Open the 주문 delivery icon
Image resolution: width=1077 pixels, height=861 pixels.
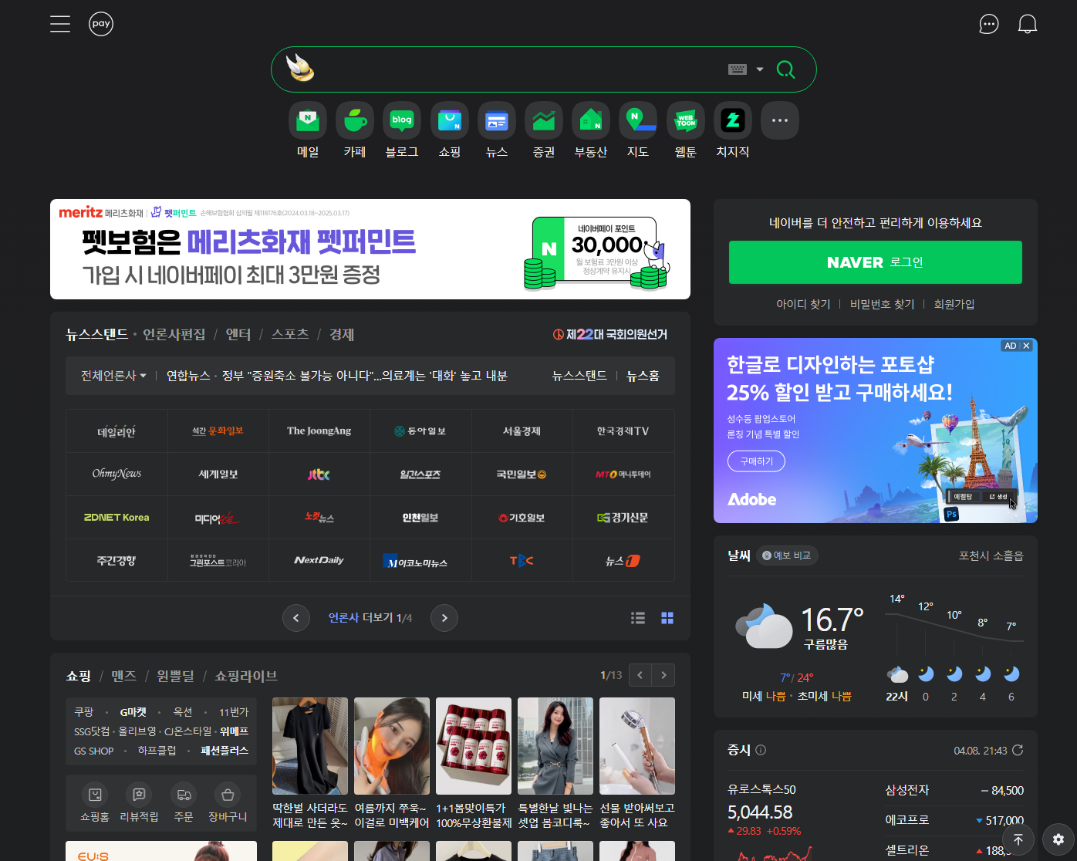184,795
